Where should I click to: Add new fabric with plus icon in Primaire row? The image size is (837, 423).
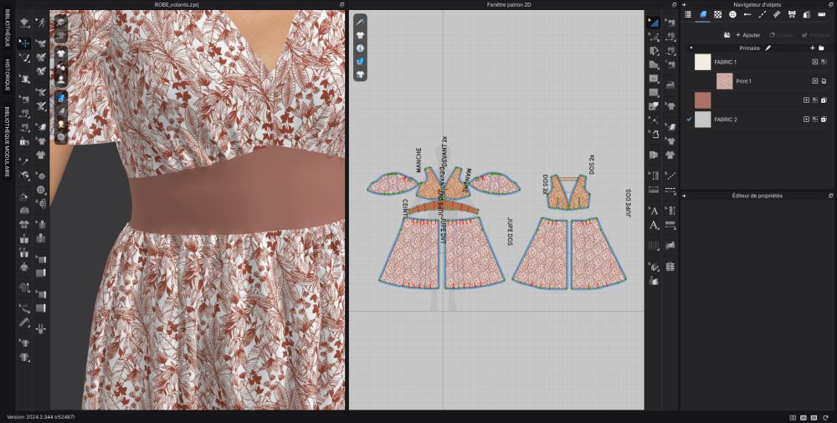tap(811, 48)
